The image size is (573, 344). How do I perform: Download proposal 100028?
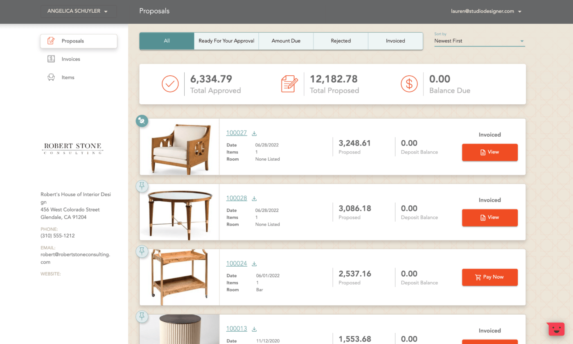(254, 199)
